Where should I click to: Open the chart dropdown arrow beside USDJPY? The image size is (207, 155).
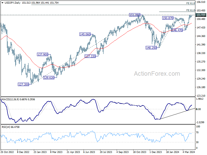pyautogui.click(x=3, y=3)
